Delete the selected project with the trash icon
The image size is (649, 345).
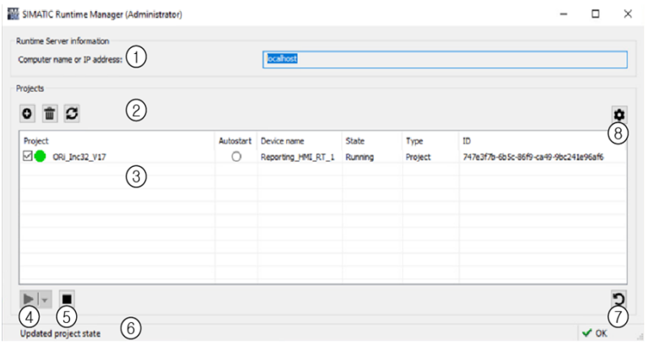[50, 113]
